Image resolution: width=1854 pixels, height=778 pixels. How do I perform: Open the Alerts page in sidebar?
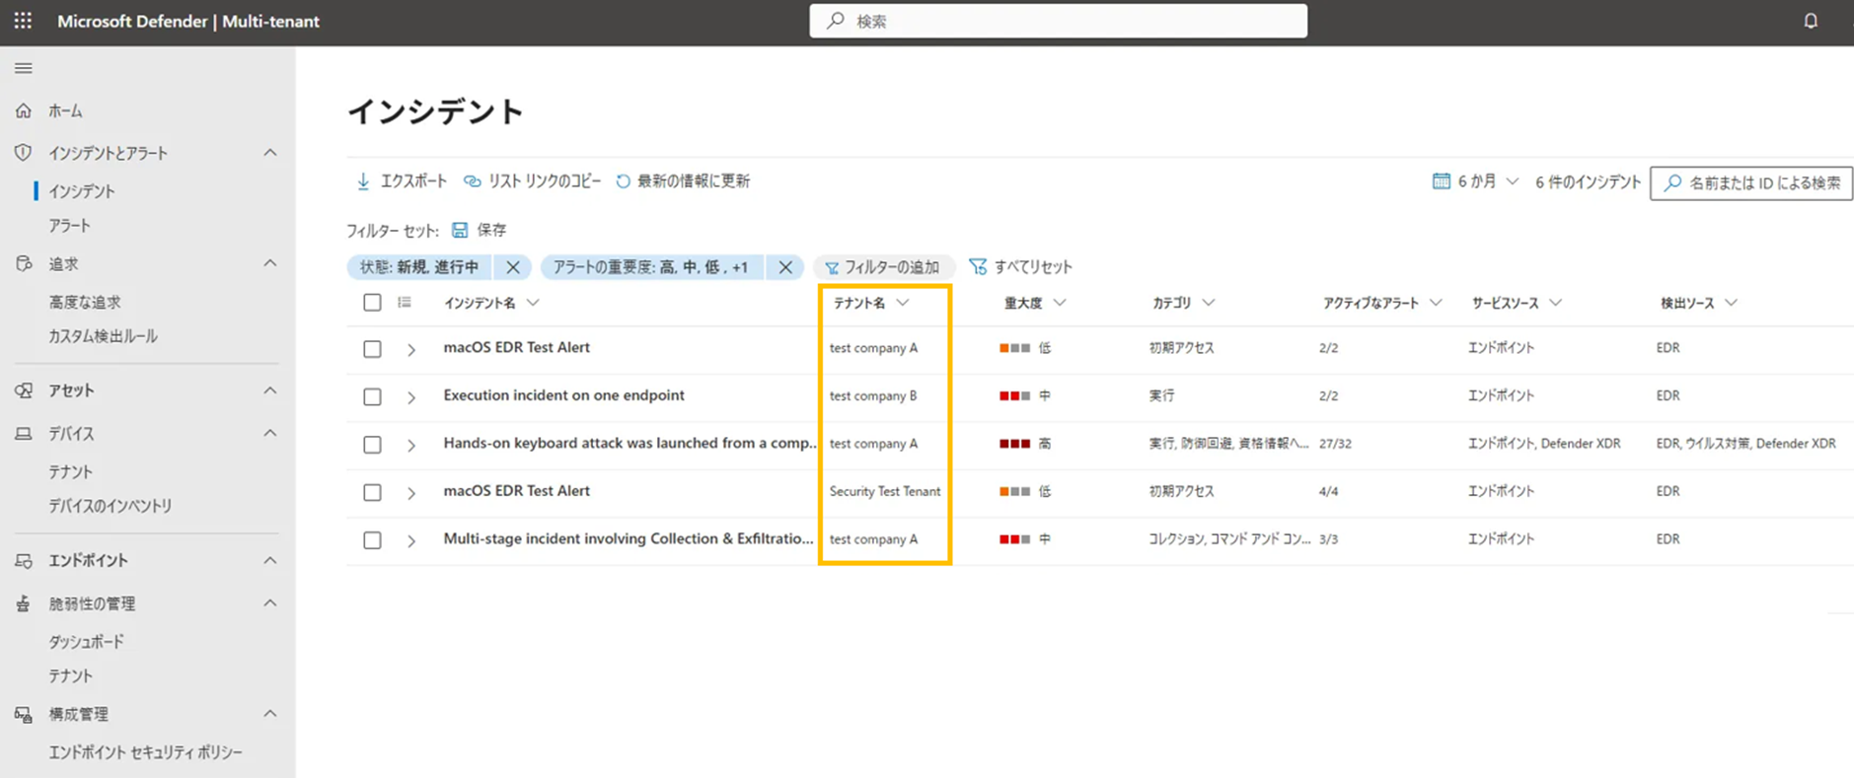point(70,226)
